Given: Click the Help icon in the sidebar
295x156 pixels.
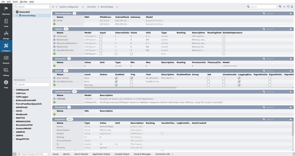Looking at the screenshot, I should [6, 84].
